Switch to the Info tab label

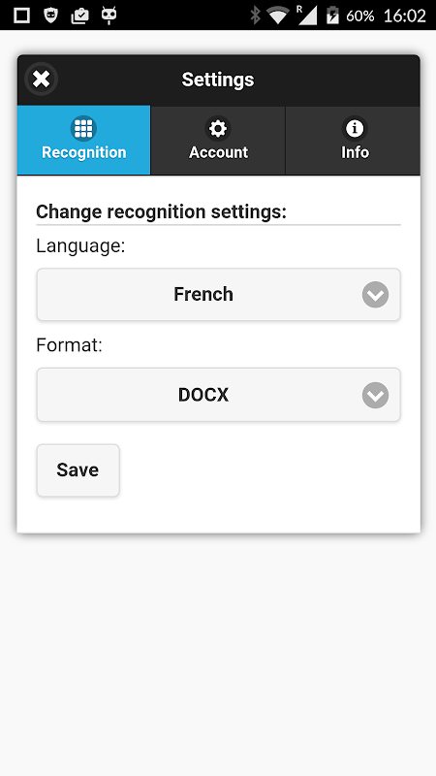(355, 152)
